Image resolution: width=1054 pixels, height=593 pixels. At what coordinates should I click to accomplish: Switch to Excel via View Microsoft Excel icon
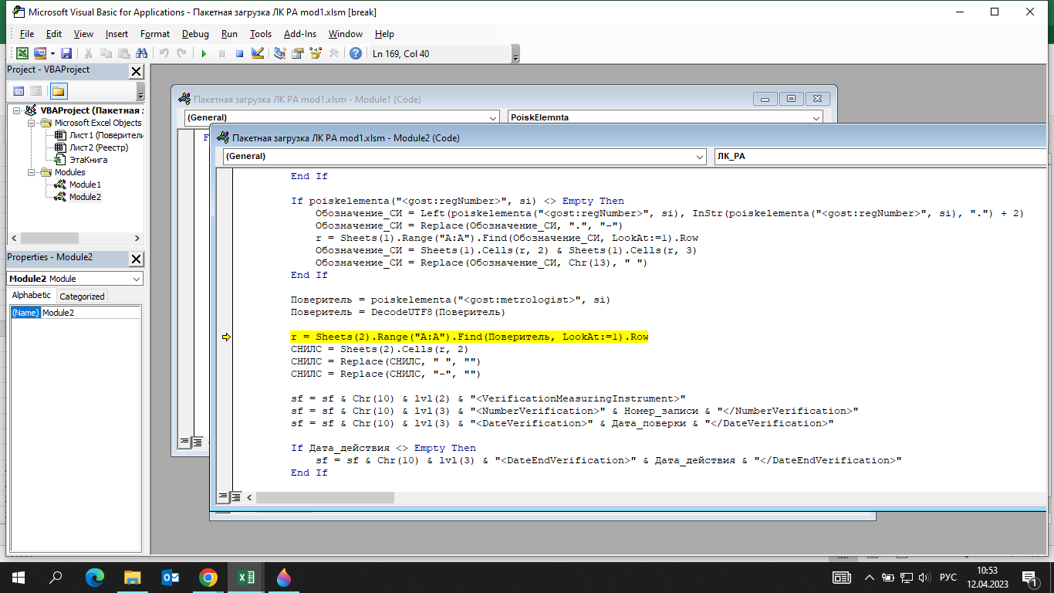[x=22, y=54]
